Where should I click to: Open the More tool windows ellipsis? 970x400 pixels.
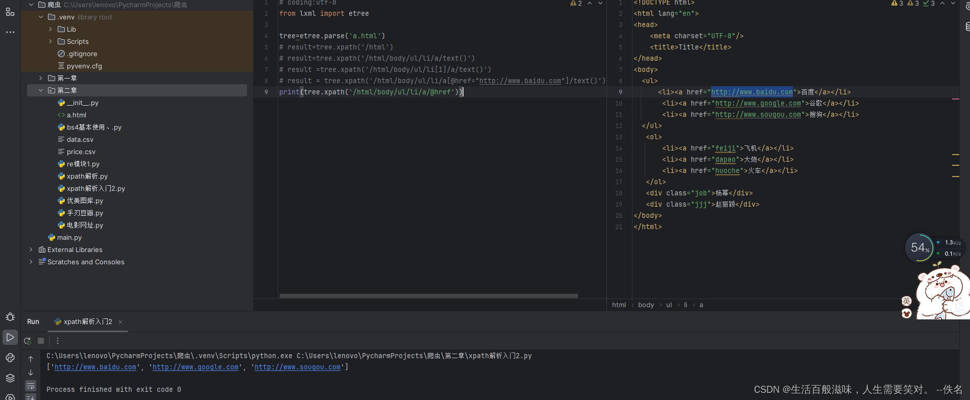pos(10,32)
